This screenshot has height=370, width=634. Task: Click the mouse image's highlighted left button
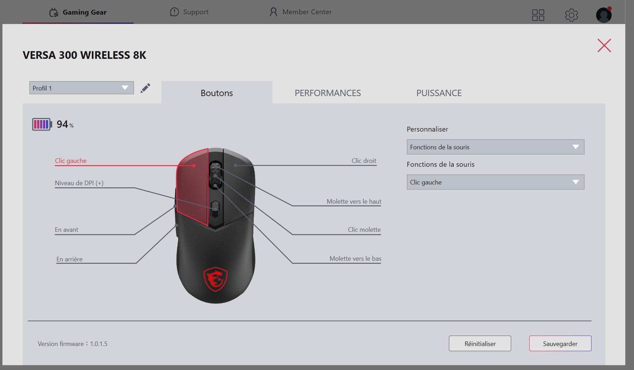click(x=192, y=187)
